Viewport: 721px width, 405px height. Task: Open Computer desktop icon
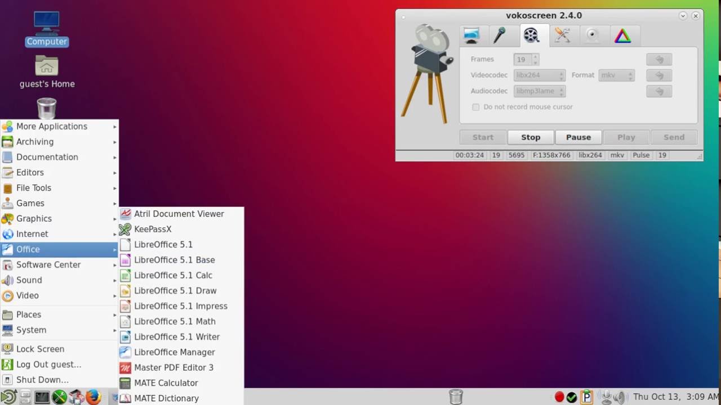47,28
